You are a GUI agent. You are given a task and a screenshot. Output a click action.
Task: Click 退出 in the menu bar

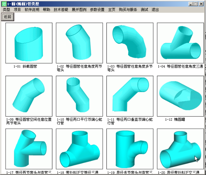pyautogui.click(x=155, y=10)
